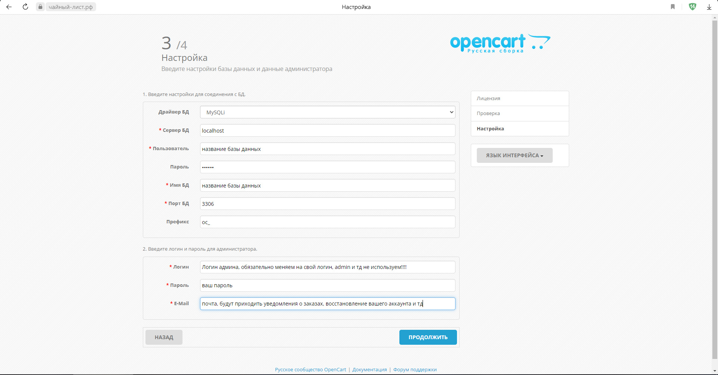This screenshot has height=375, width=718.
Task: Click into the Префикс oc_ field
Action: point(328,222)
